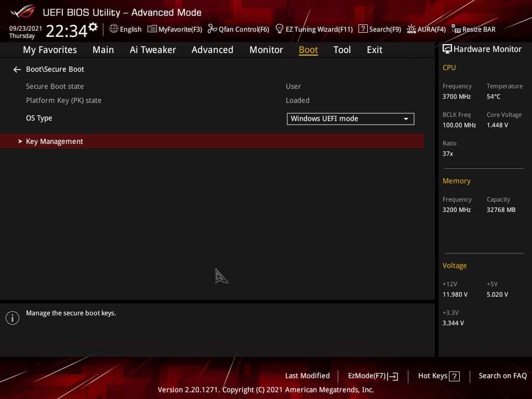Switch to the Main tab

pos(103,50)
